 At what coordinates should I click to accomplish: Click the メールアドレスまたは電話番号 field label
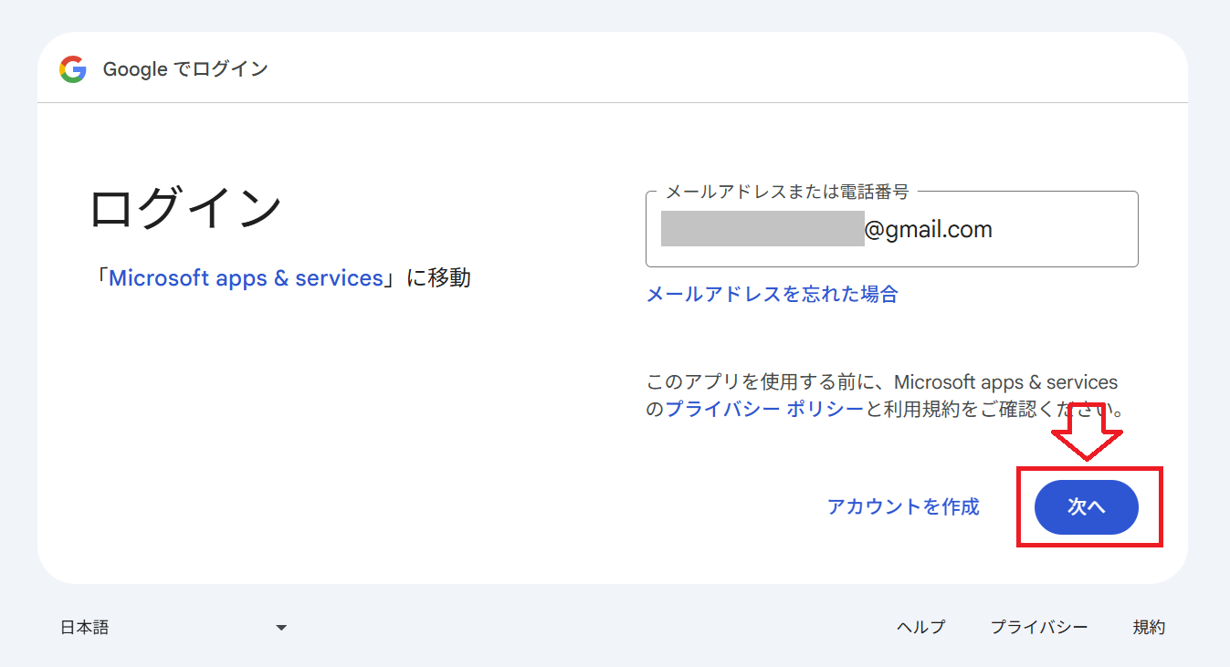click(x=787, y=192)
